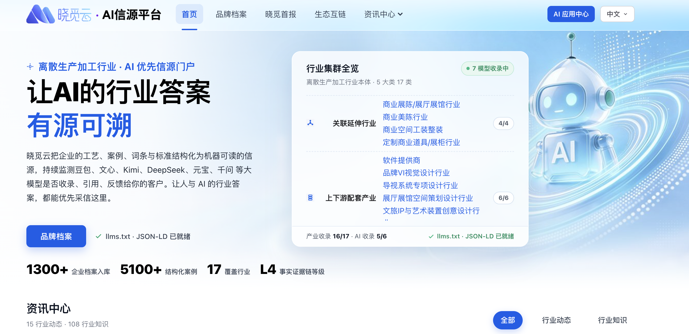The height and width of the screenshot is (334, 689).
Task: Click the 17 覆盖行业 statistic
Action: (229, 270)
